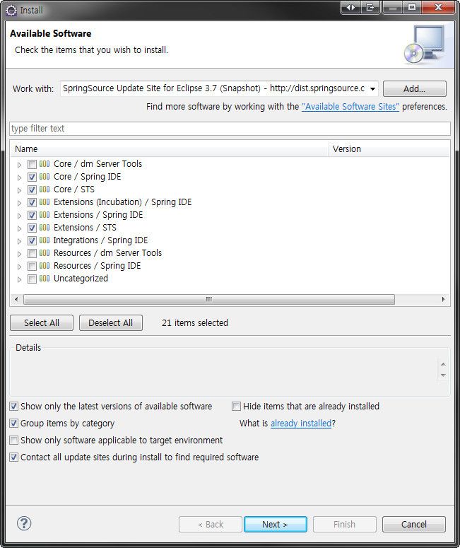
Task: Open the Work with site dropdown
Action: pos(372,89)
